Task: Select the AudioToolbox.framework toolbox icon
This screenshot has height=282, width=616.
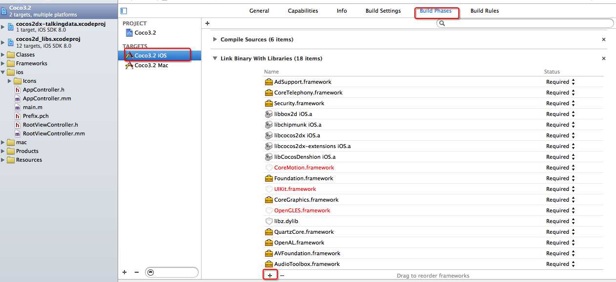Action: click(268, 264)
